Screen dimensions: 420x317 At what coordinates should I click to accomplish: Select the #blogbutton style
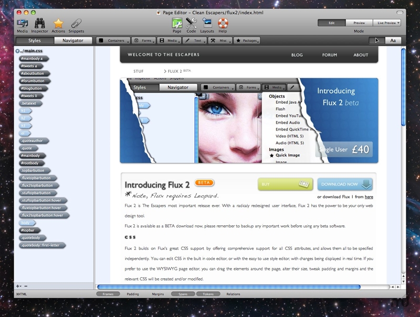[34, 88]
